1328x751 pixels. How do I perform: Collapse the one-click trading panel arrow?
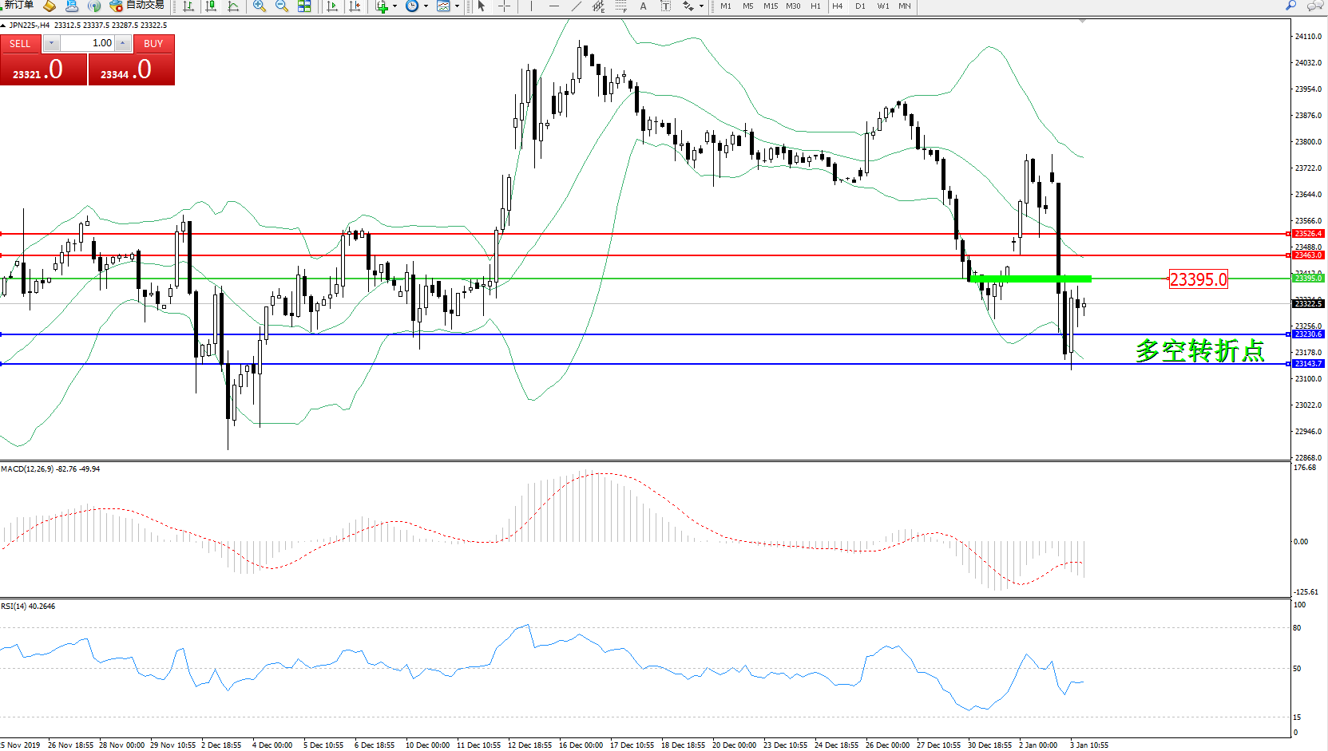3,26
